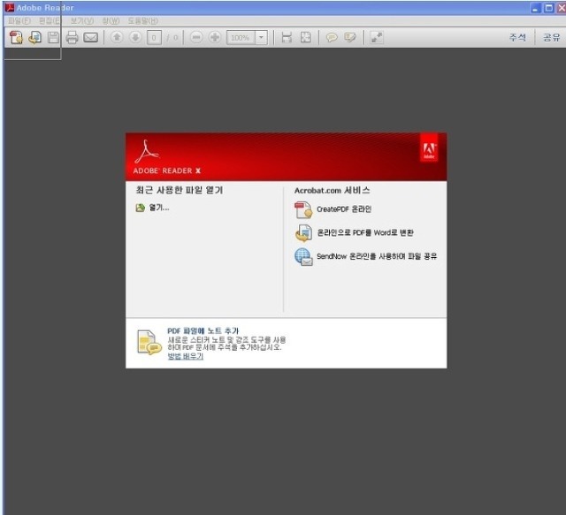Print the document using the printer icon
Screen dimensions: 566x515
click(73, 37)
